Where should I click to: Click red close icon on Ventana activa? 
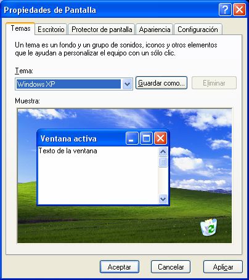coord(160,138)
